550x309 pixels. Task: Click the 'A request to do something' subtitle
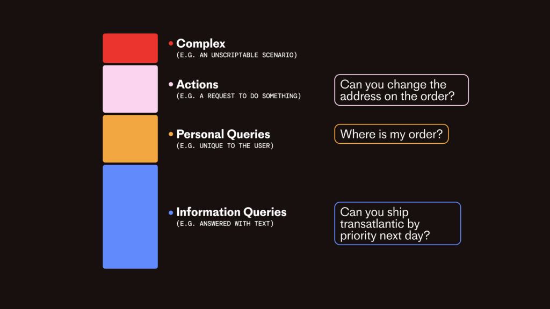(x=238, y=96)
